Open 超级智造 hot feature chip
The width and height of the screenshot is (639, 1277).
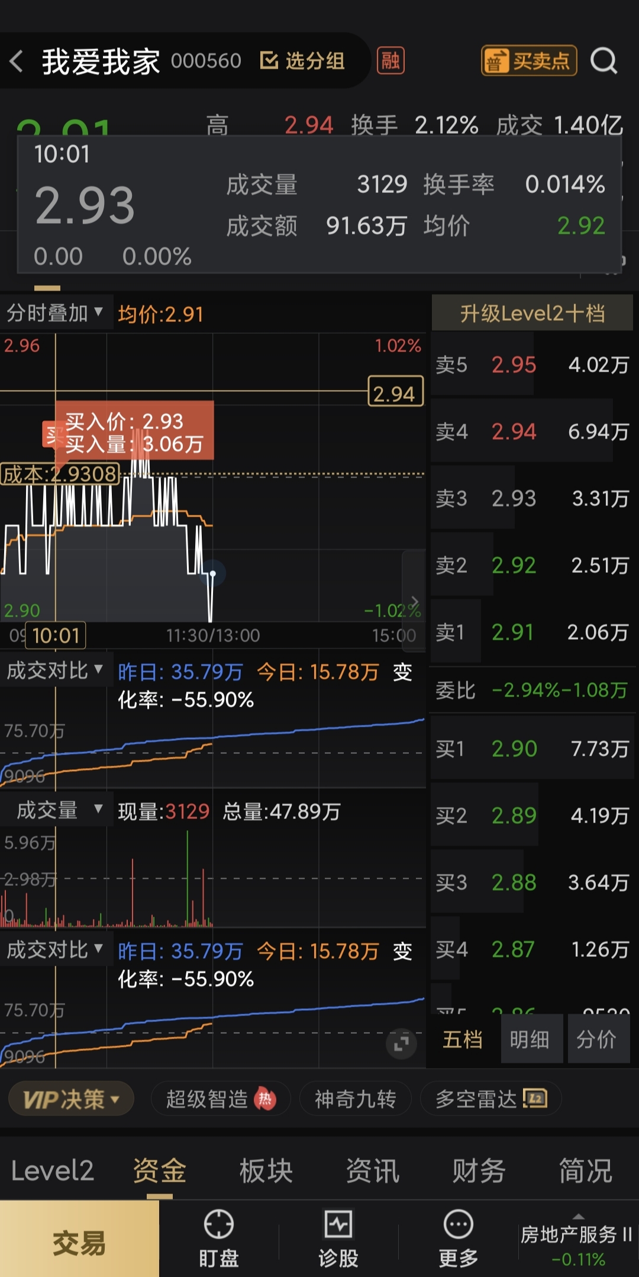[x=221, y=1099]
